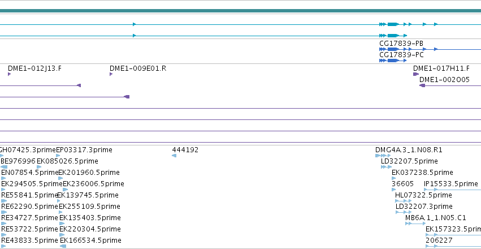Open the MB6A.1_1.N05.C1 label
The height and width of the screenshot is (249, 481).
436,218
